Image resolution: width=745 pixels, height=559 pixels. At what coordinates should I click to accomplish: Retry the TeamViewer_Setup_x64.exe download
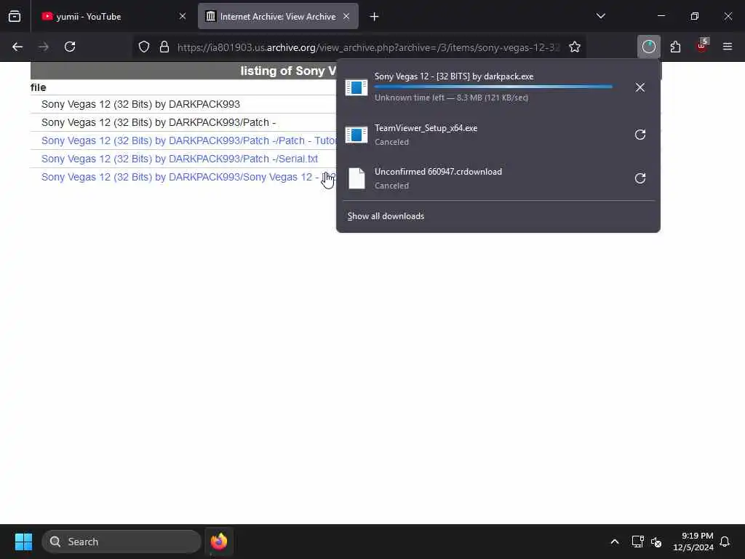(640, 135)
